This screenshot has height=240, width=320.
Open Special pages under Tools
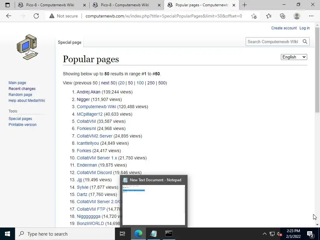point(20,118)
